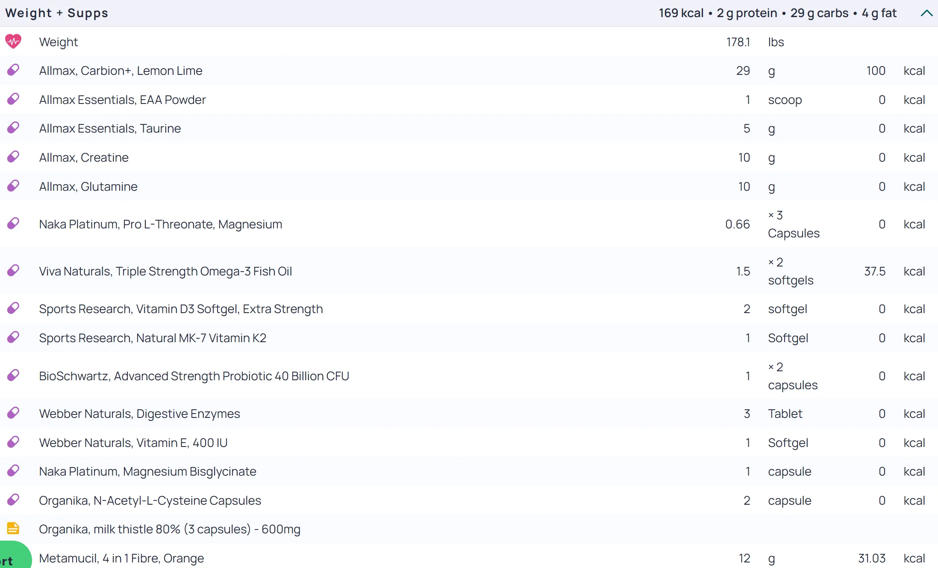Click the × 2 softgels serving unit
This screenshot has width=938, height=568.
tap(791, 271)
